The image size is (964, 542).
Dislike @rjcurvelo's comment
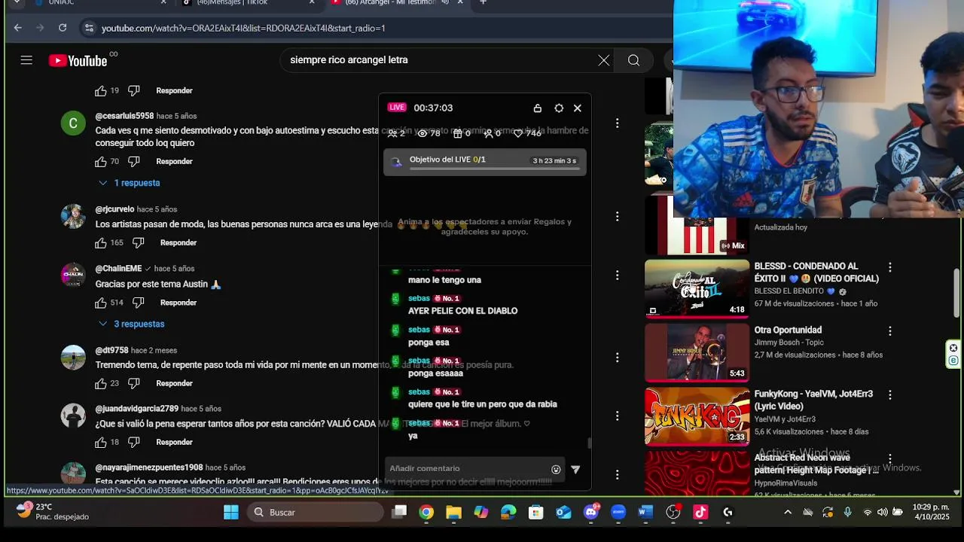point(138,243)
